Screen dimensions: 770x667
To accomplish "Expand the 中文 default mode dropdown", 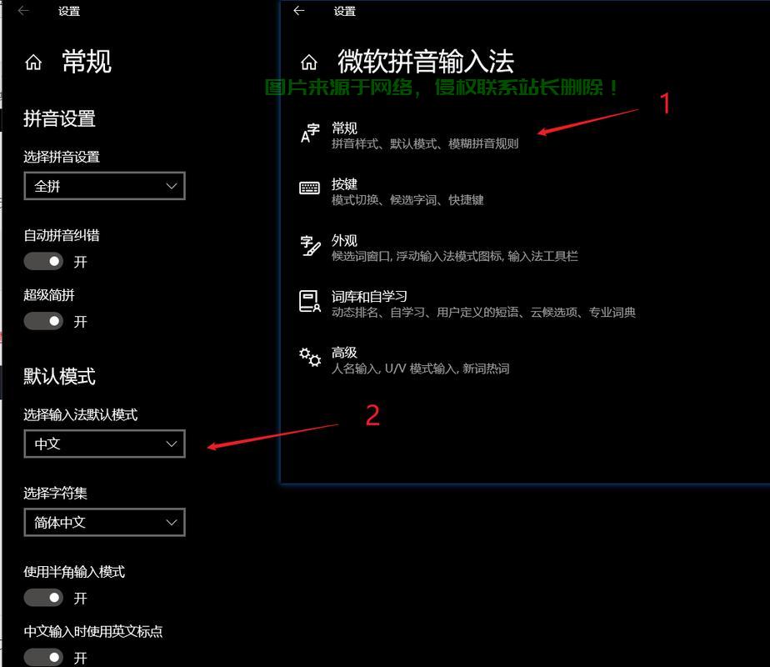I will coord(105,444).
